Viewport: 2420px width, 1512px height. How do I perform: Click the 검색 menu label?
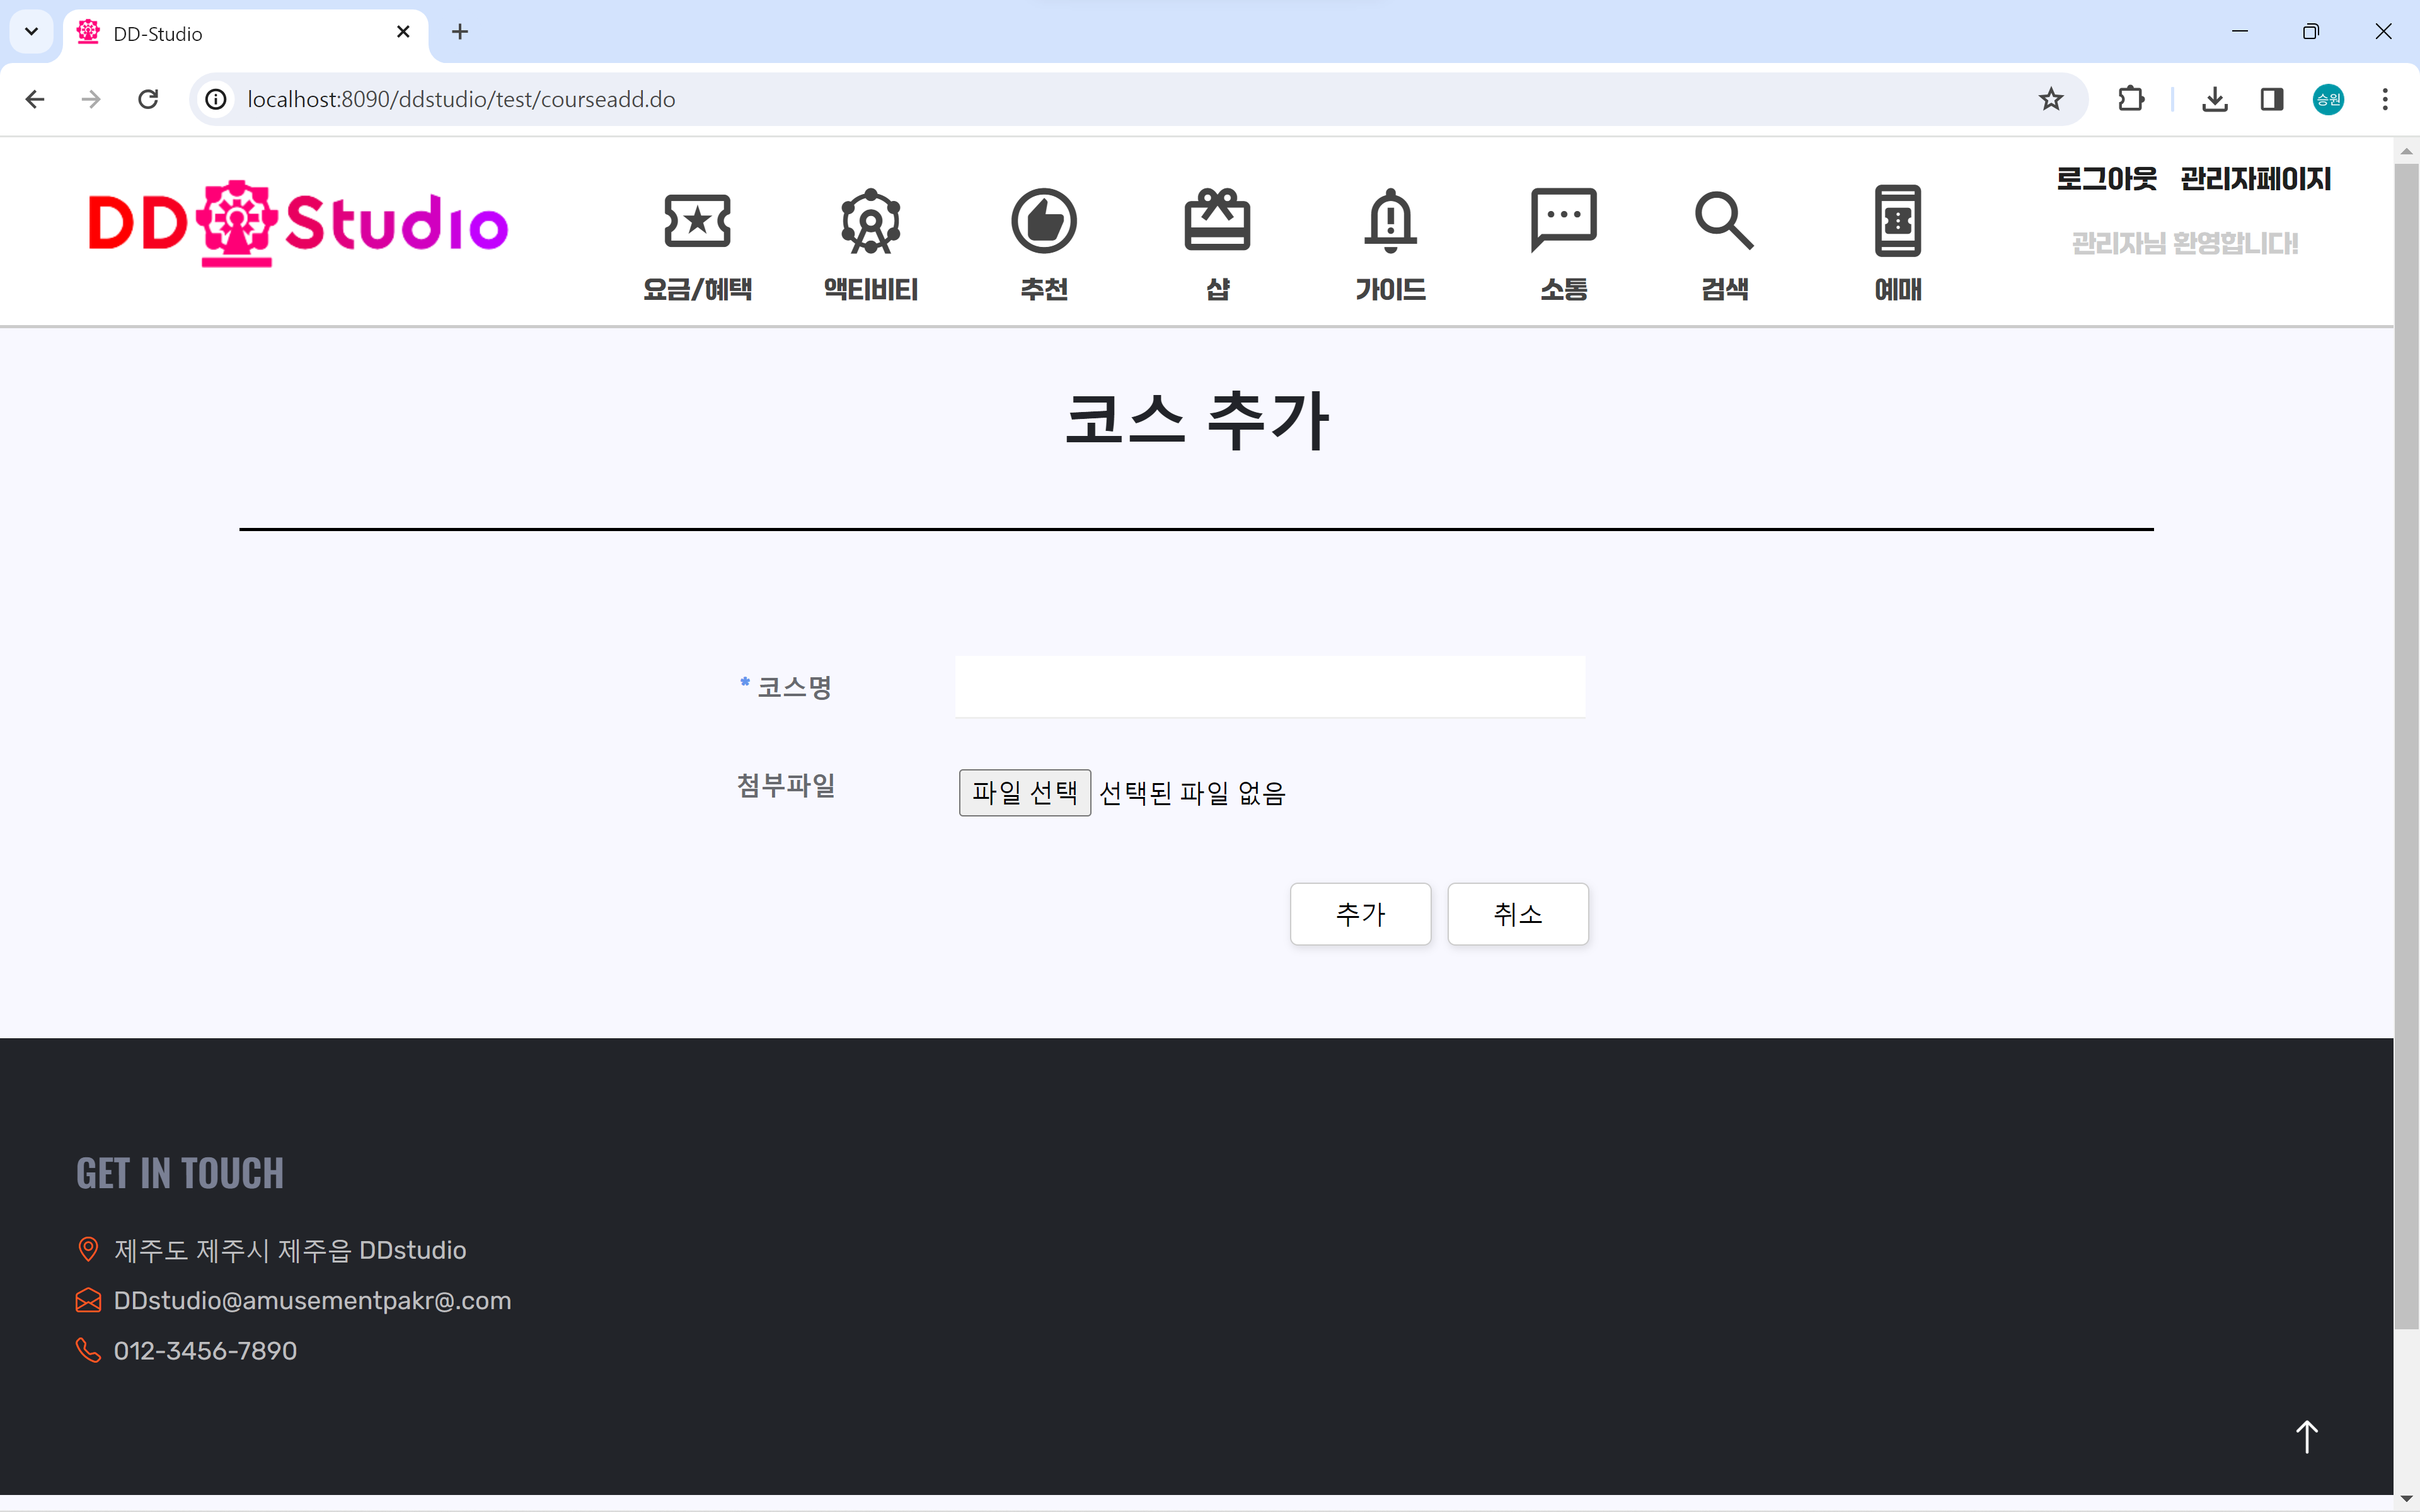[1725, 289]
